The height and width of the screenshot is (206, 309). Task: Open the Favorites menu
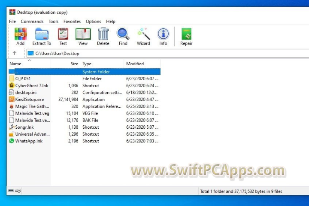click(x=72, y=21)
